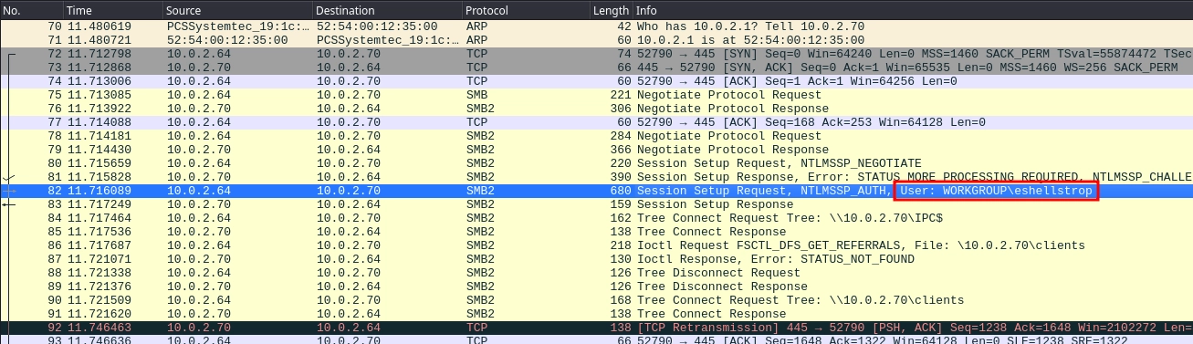The image size is (1193, 344).
Task: Select packet 70 ARP Who has 10.0.2.1
Action: point(596,26)
